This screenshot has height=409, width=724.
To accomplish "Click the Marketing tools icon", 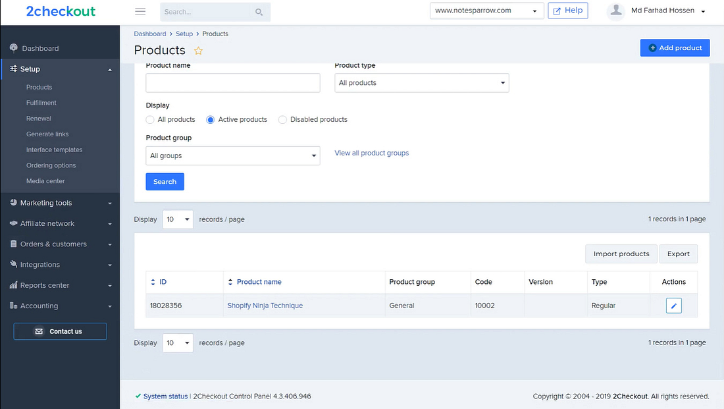I will pyautogui.click(x=13, y=202).
